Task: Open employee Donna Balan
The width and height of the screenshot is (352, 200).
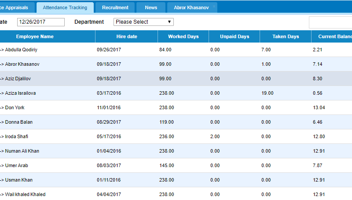Action: click(x=19, y=122)
